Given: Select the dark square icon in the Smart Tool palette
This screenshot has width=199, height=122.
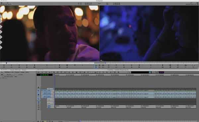Looking at the screenshot, I should click(x=38, y=95).
